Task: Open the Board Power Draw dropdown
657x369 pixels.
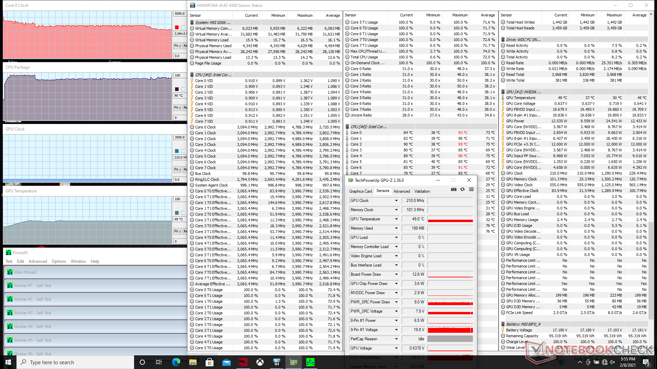Action: tap(396, 274)
